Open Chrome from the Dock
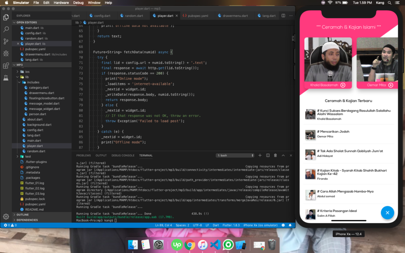This screenshot has width=405, height=253. 190,244
